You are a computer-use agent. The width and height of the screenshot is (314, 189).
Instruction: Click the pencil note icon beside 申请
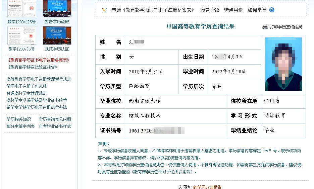(104, 10)
